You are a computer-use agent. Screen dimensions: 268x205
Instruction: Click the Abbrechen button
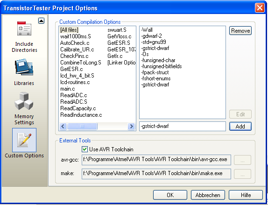coord(208,195)
